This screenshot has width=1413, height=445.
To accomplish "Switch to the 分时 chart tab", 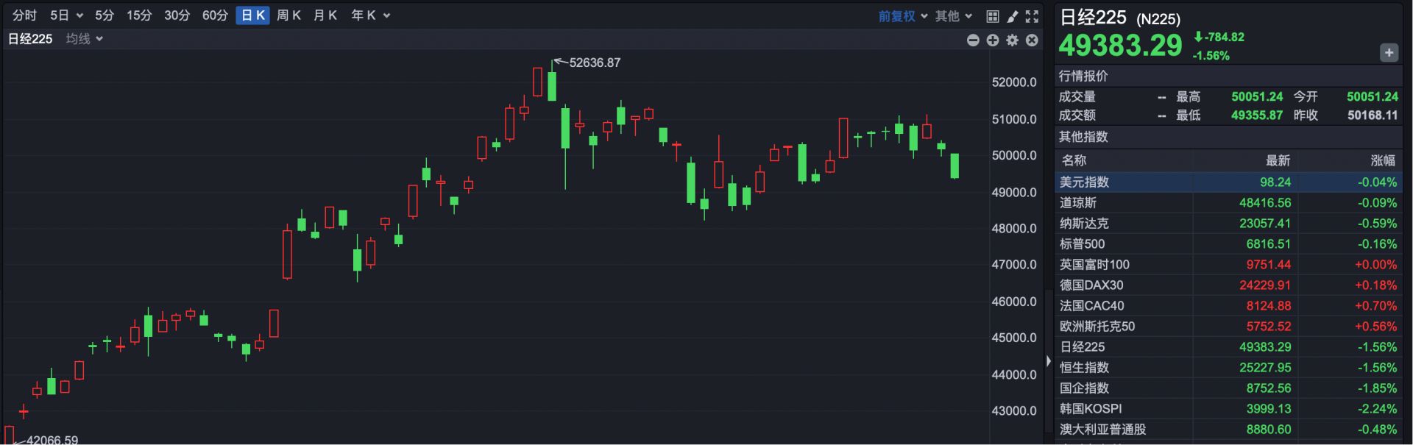I will coord(24,15).
